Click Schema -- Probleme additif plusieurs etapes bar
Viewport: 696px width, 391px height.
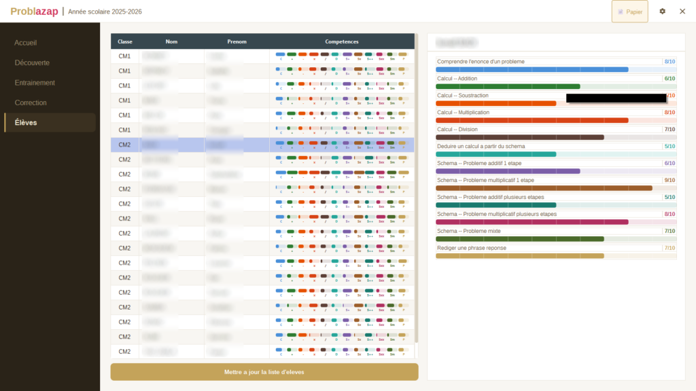click(x=556, y=205)
